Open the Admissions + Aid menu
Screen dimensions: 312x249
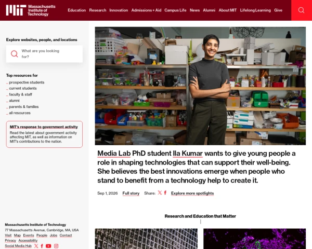(146, 10)
